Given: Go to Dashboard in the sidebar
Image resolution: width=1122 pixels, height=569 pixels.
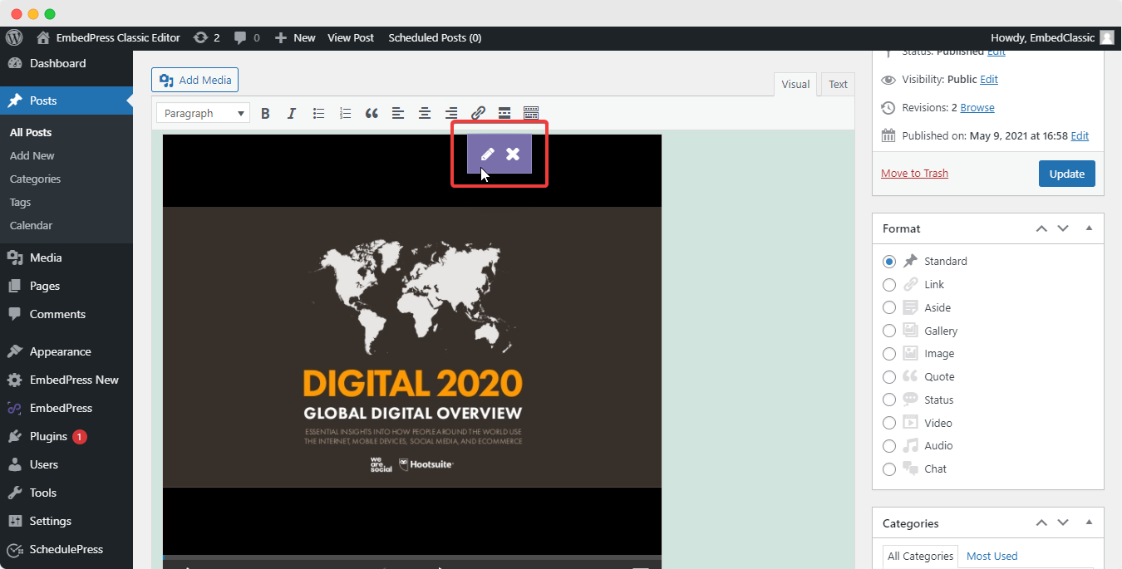Looking at the screenshot, I should tap(66, 63).
